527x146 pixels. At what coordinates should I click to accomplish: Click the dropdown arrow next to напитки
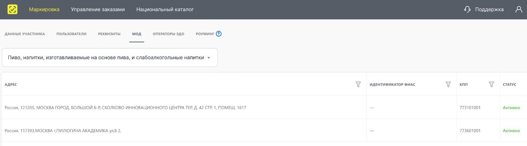pyautogui.click(x=209, y=58)
